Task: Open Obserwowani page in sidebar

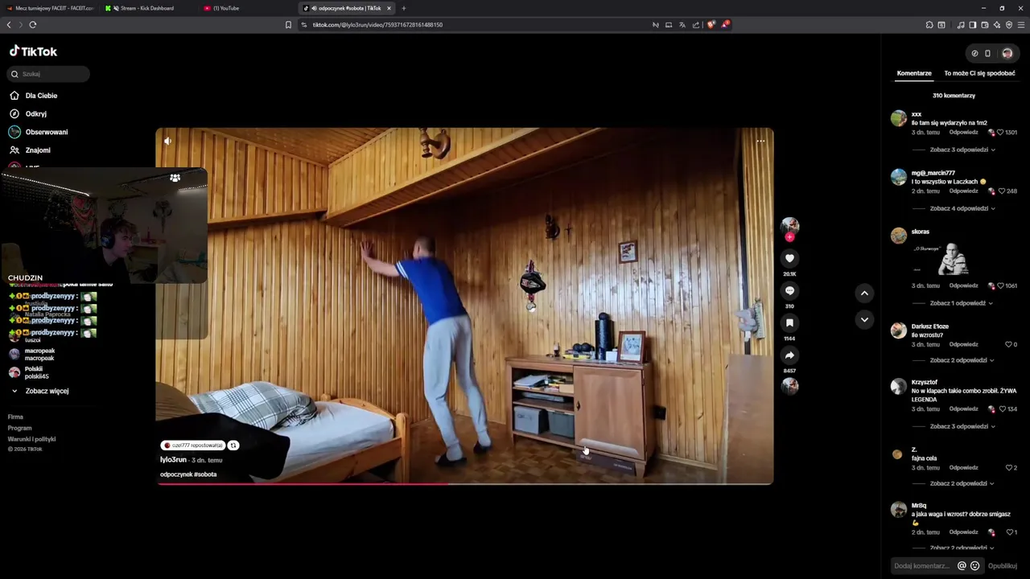Action: pos(39,132)
